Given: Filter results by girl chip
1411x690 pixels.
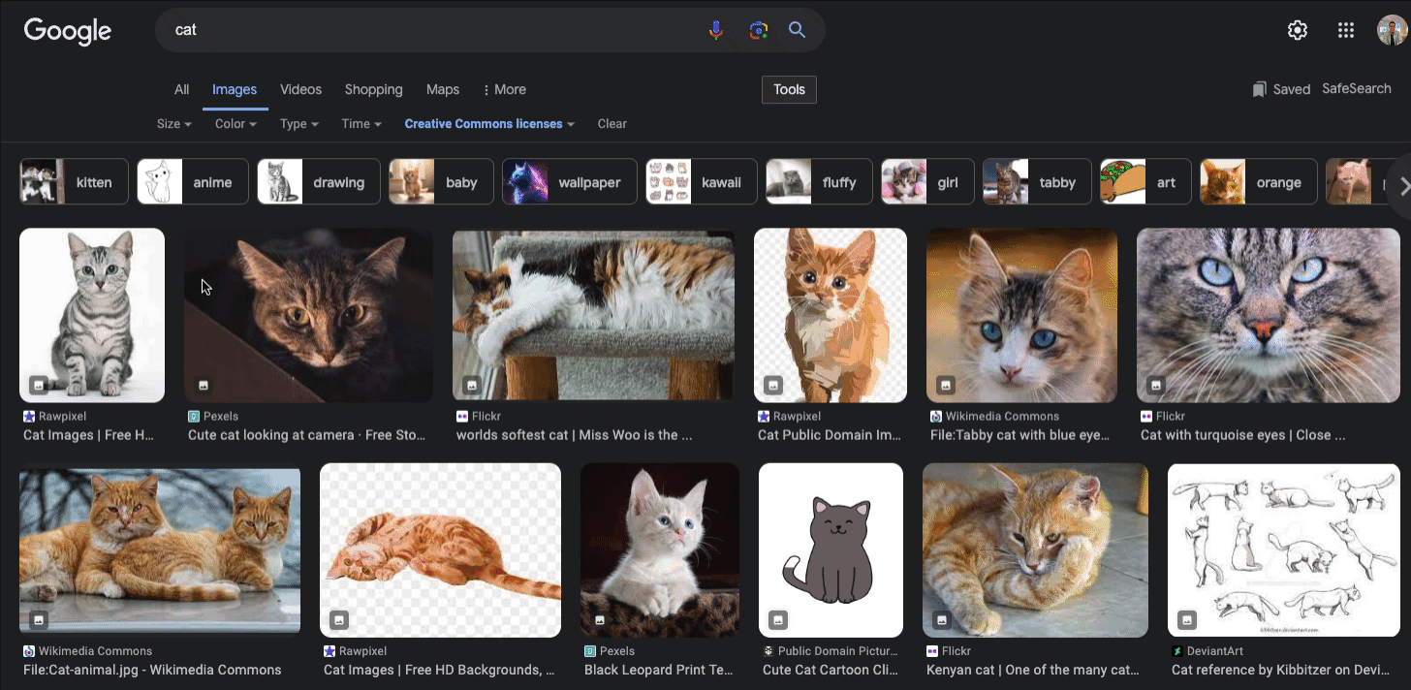Looking at the screenshot, I should [927, 182].
